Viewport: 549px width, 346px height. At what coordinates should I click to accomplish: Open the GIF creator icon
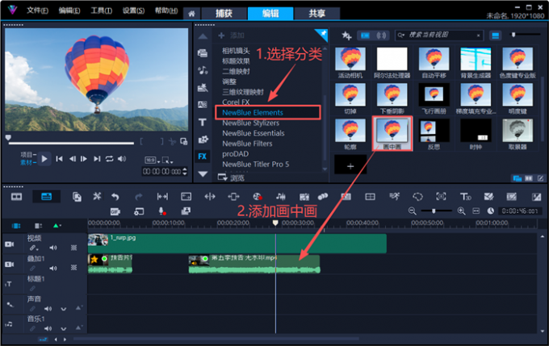[x=115, y=211]
